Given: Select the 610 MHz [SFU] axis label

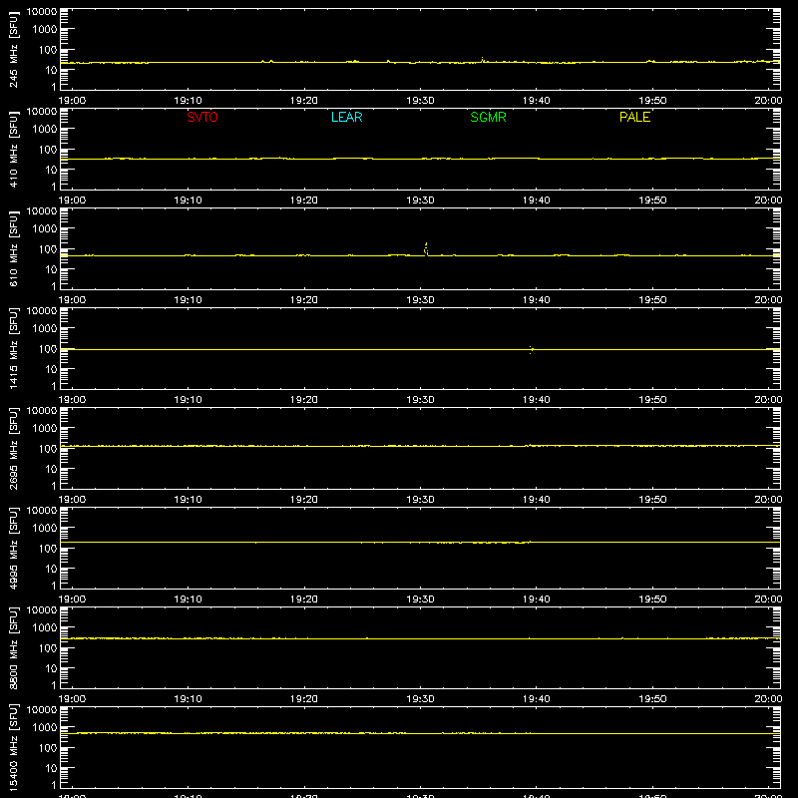Looking at the screenshot, I should pos(13,248).
